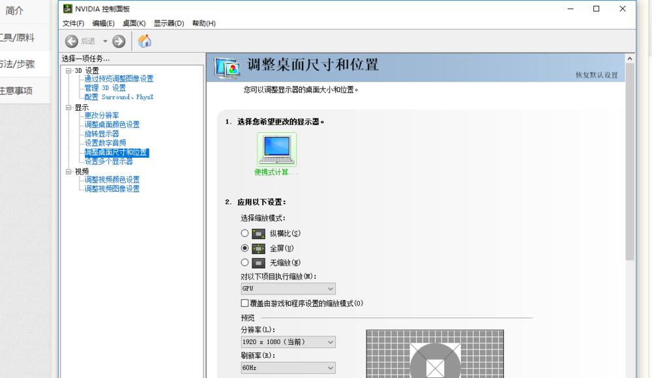Open 帮助(H) menu
Viewport: 652px width, 378px height.
[x=203, y=23]
